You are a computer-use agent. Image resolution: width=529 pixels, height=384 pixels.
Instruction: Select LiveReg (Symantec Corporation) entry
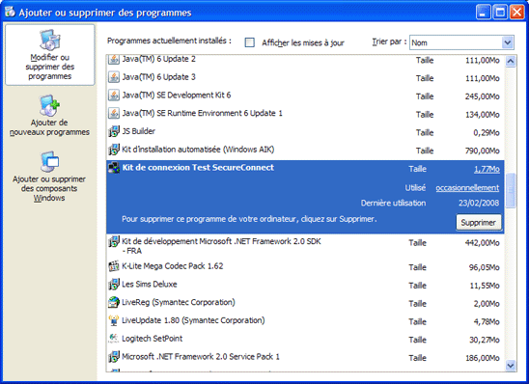[x=179, y=302]
